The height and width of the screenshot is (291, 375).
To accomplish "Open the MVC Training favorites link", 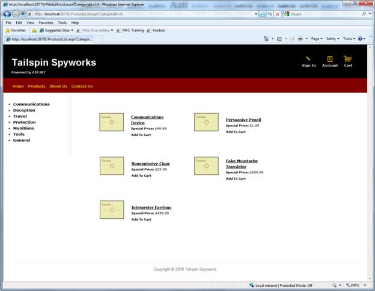I will pos(130,31).
